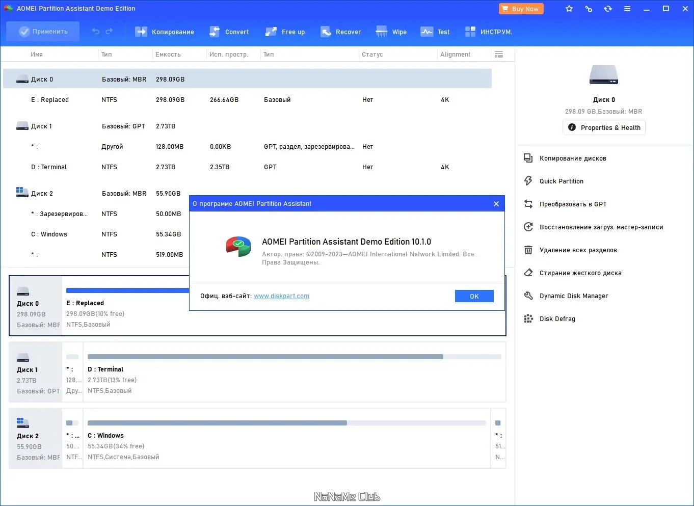694x506 pixels.
Task: Click the Buy Now button
Action: [521, 9]
